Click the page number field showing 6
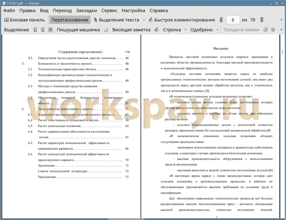The width and height of the screenshot is (286, 220). pyautogui.click(x=233, y=20)
